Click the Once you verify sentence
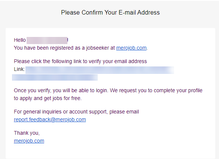Viewport: 219px width, 159px height. (61, 91)
